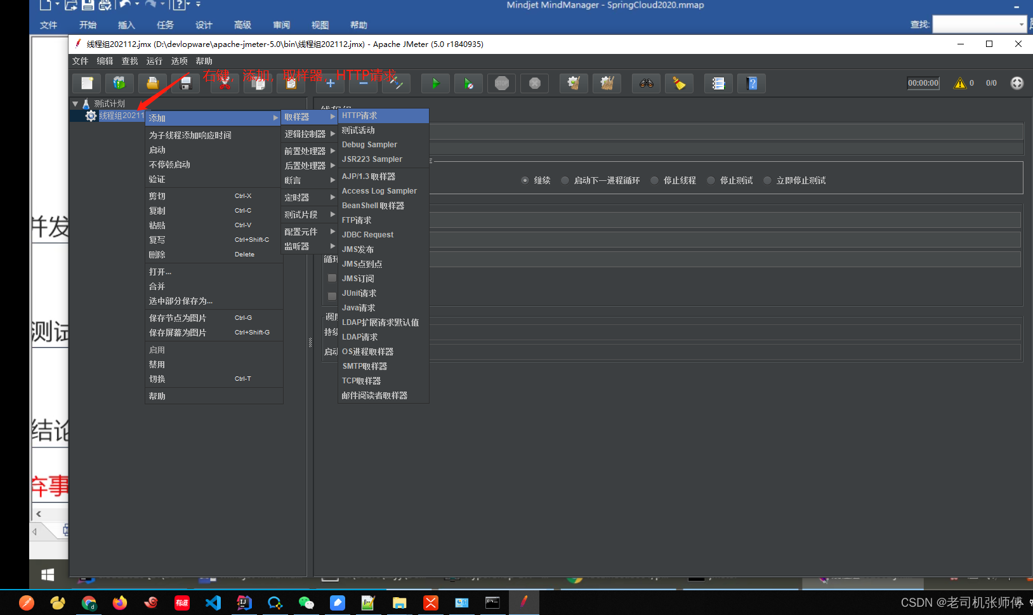This screenshot has width=1033, height=615.
Task: Expand the 测试片段 submenu
Action: (x=310, y=215)
